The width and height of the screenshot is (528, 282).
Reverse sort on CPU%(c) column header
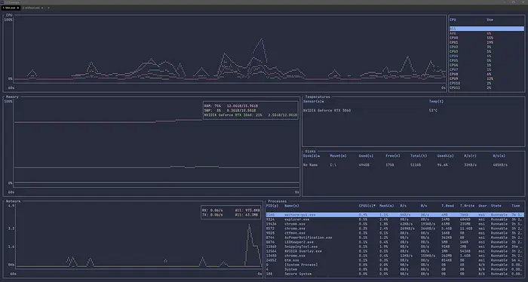(x=367, y=206)
